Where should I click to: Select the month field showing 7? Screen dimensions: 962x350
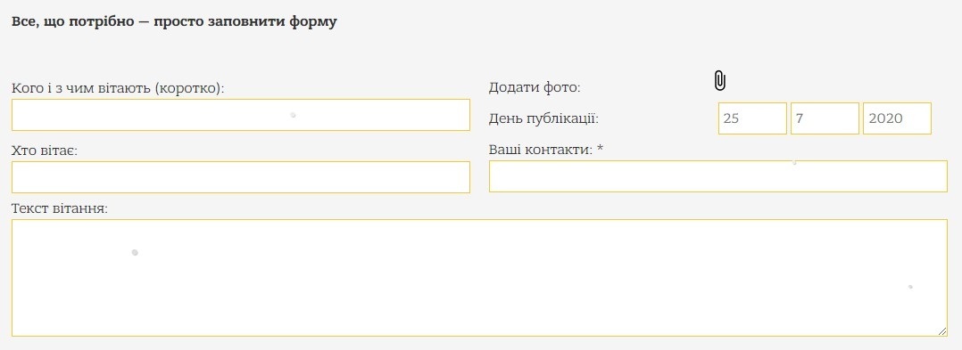click(825, 118)
